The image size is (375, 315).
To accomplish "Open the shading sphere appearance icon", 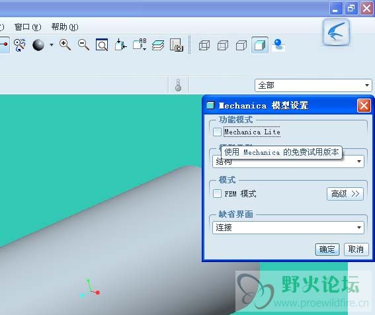I will point(38,45).
